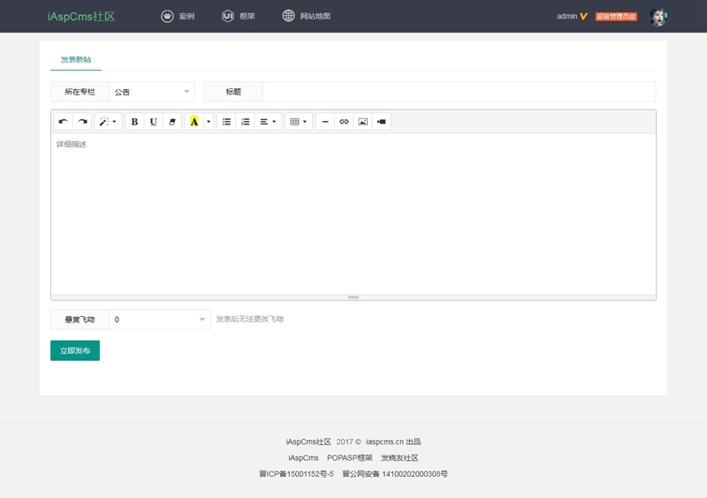This screenshot has width=707, height=498.
Task: Focus the 标题 title input field
Action: (x=459, y=92)
